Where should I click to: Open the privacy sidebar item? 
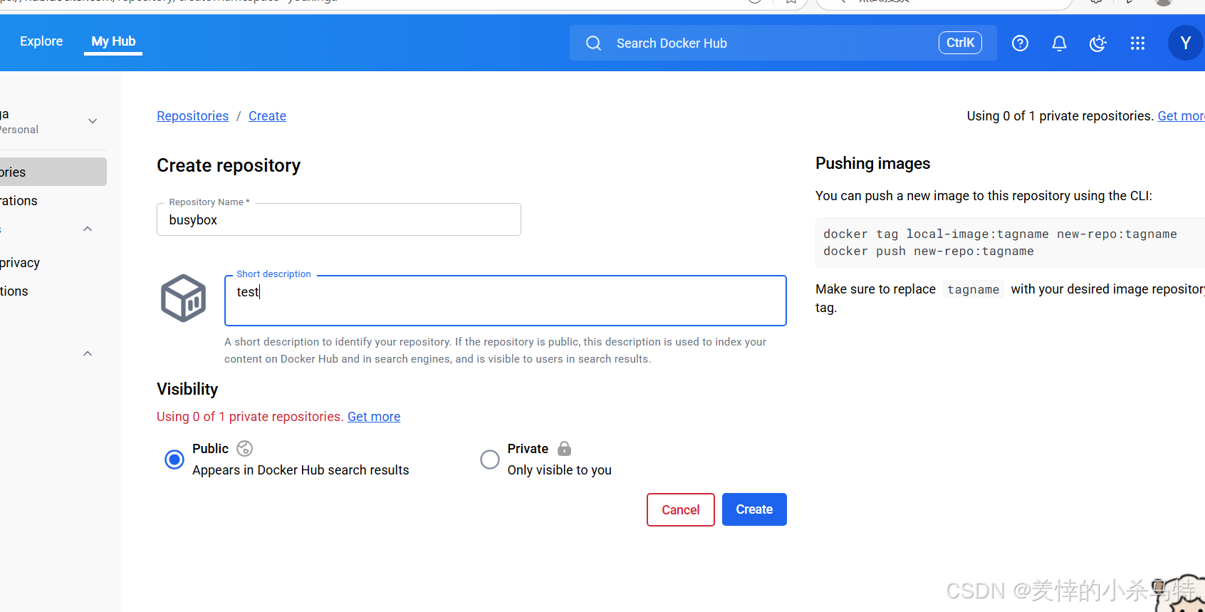pos(20,263)
